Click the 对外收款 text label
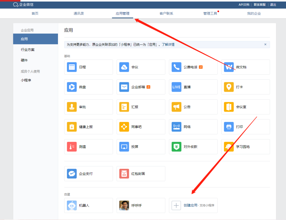 (x=190, y=147)
